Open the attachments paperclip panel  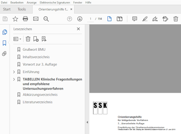pyautogui.click(x=5, y=54)
